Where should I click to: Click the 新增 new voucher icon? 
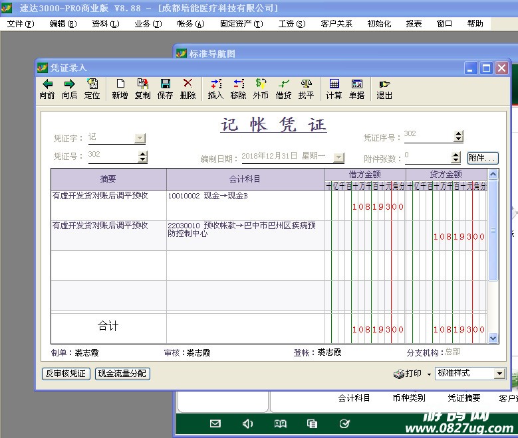(x=120, y=84)
